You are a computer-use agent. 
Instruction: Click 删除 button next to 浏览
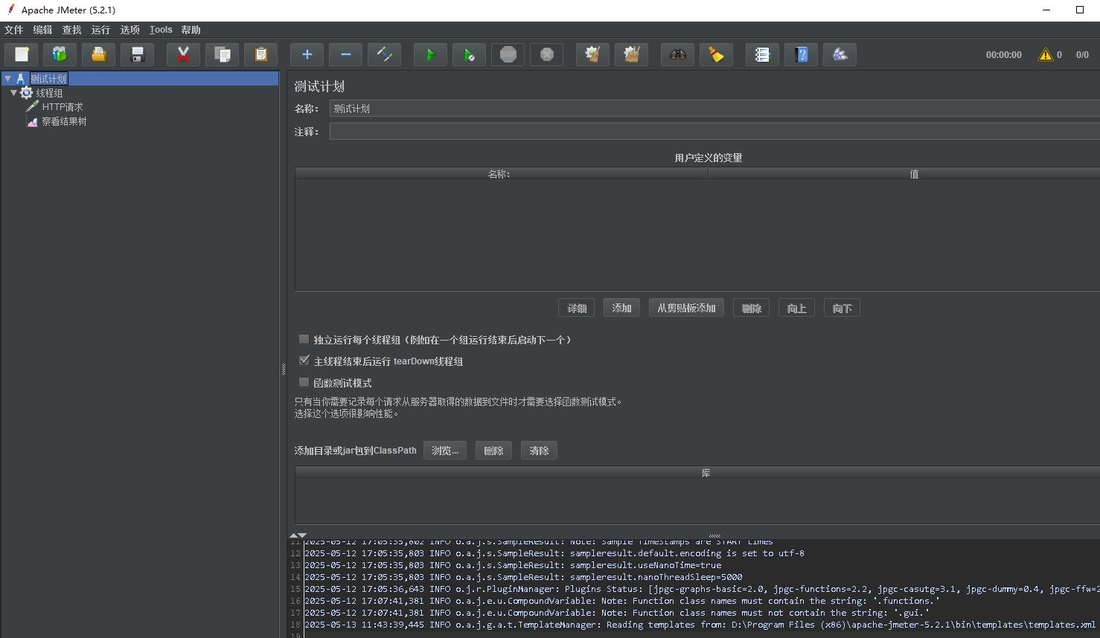[493, 451]
